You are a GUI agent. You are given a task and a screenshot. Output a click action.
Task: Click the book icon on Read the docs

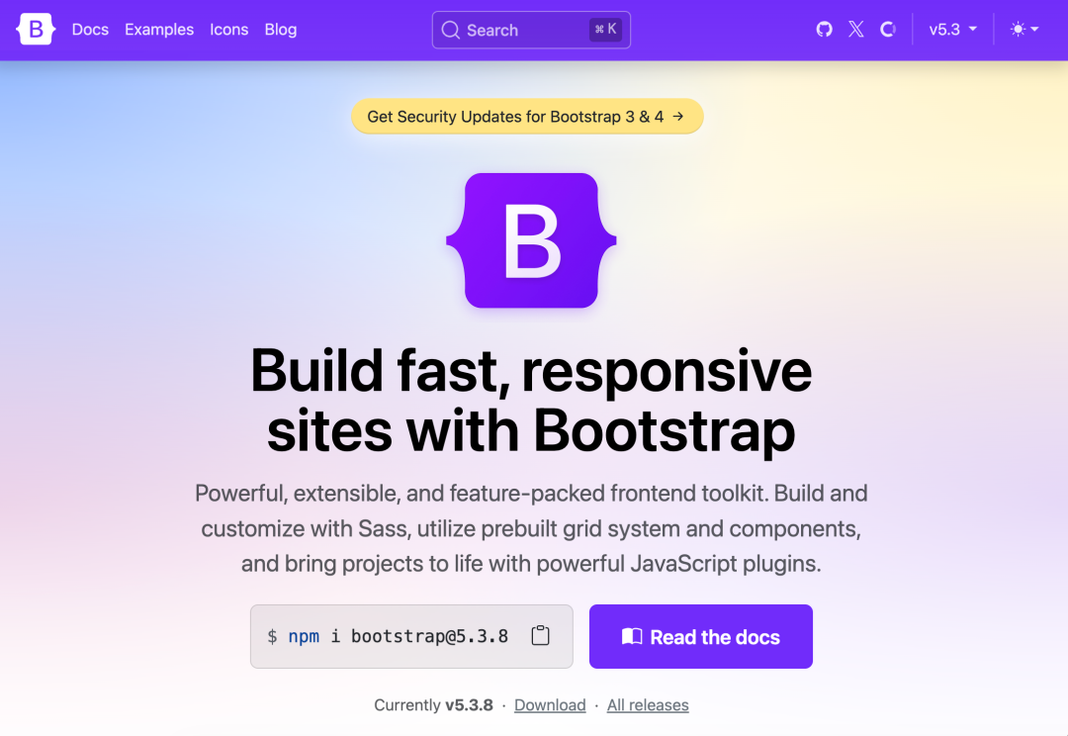pyautogui.click(x=631, y=636)
